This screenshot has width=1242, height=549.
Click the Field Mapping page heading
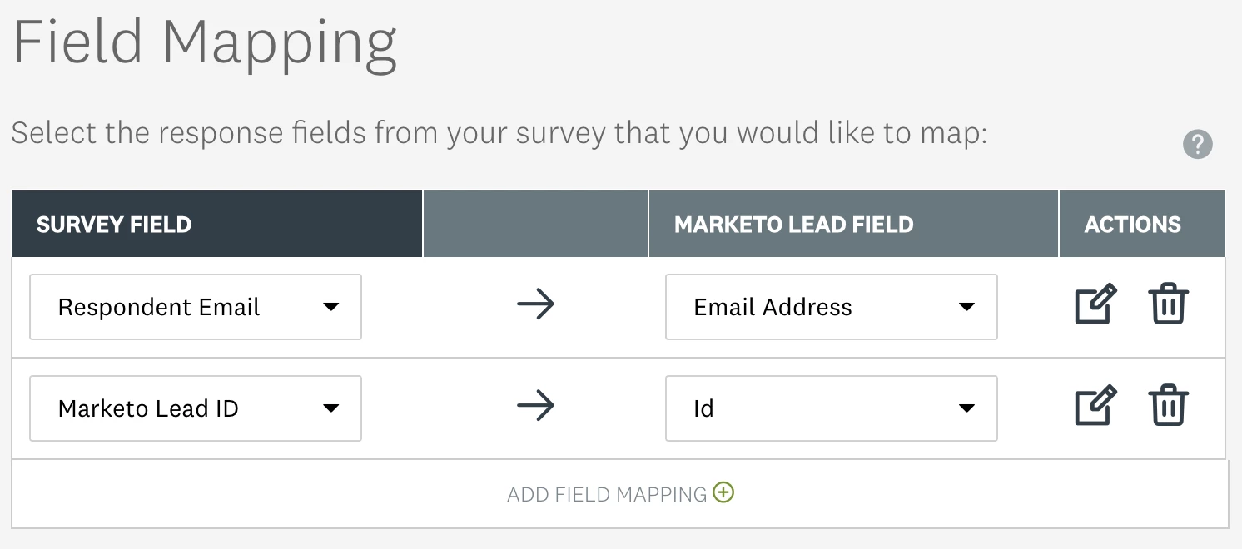[205, 43]
